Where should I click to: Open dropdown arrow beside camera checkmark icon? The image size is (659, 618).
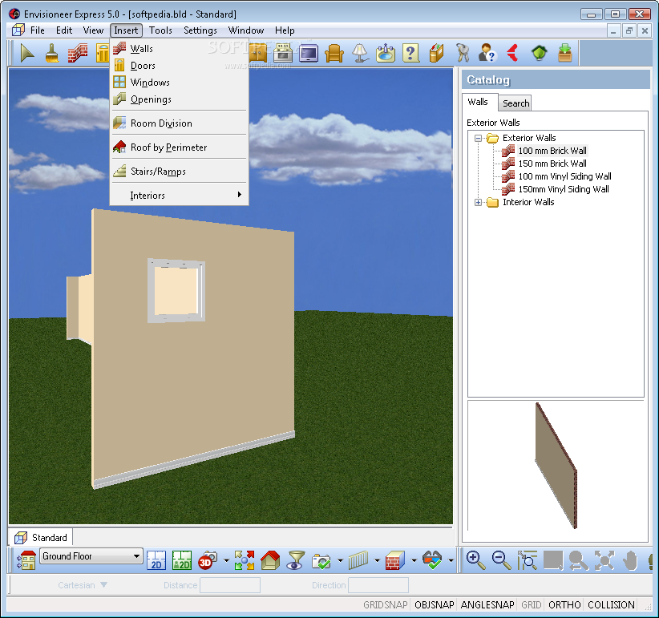340,560
